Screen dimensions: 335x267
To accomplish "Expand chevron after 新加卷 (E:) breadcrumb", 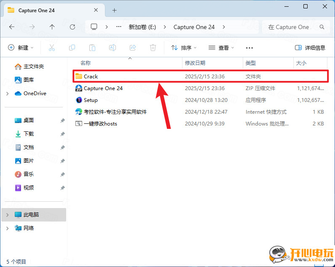I will tap(165, 27).
